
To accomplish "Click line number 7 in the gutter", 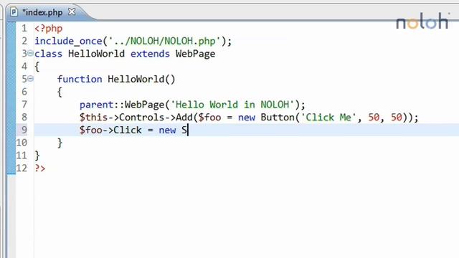I will click(x=24, y=105).
